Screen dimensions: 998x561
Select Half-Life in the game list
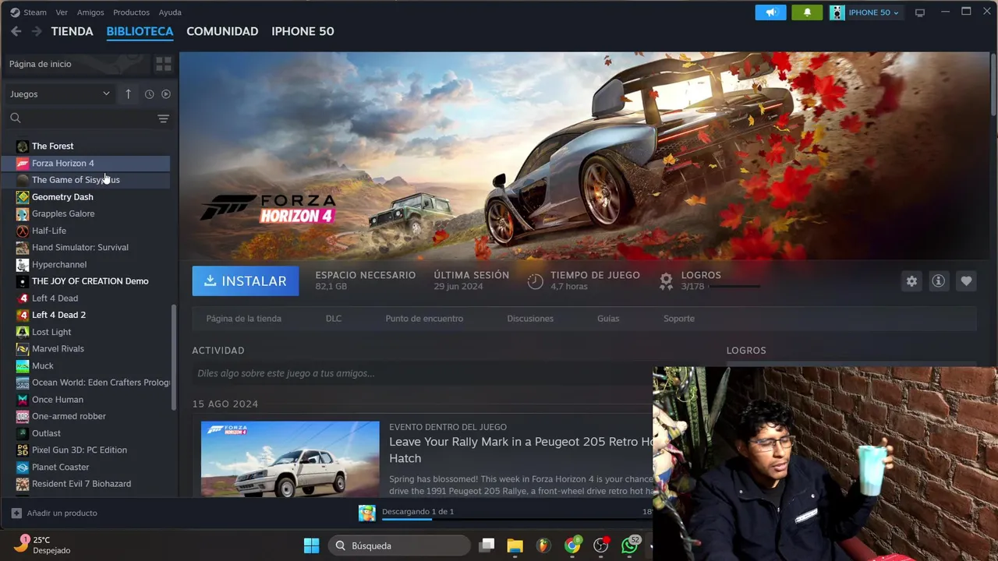[x=86, y=231]
